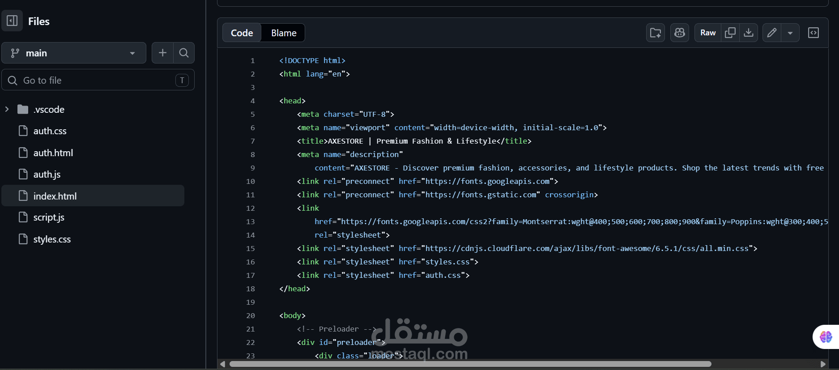Open auth.css file
Viewport: 839px width, 370px height.
point(50,131)
